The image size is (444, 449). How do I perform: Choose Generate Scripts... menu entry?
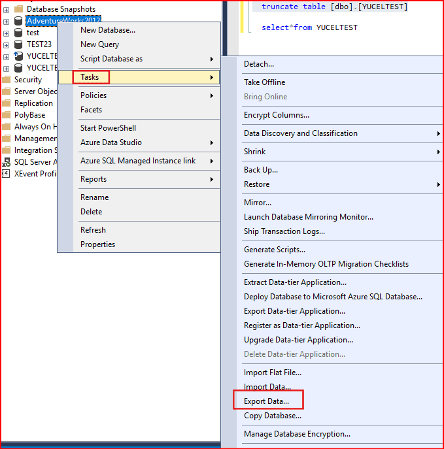[x=275, y=250]
